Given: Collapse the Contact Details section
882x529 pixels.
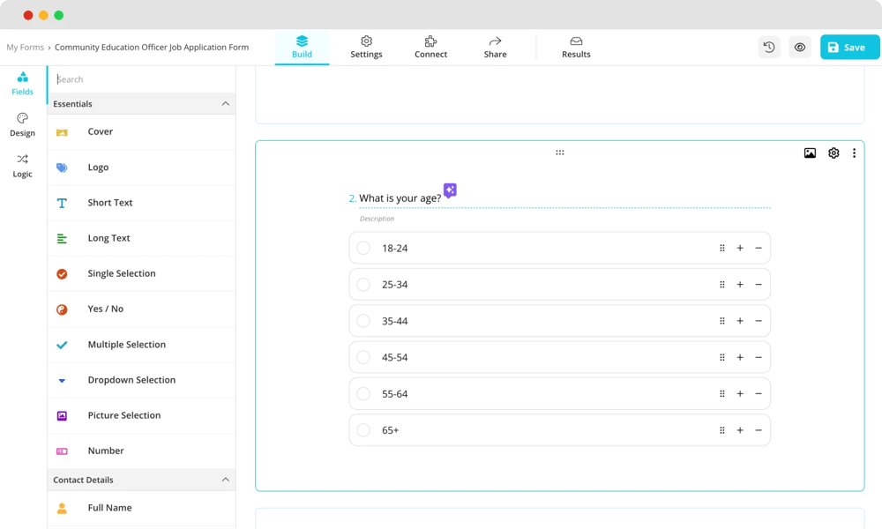Looking at the screenshot, I should click(225, 480).
